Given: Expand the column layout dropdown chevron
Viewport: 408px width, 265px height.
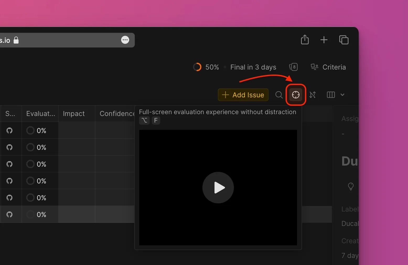Looking at the screenshot, I should (342, 95).
